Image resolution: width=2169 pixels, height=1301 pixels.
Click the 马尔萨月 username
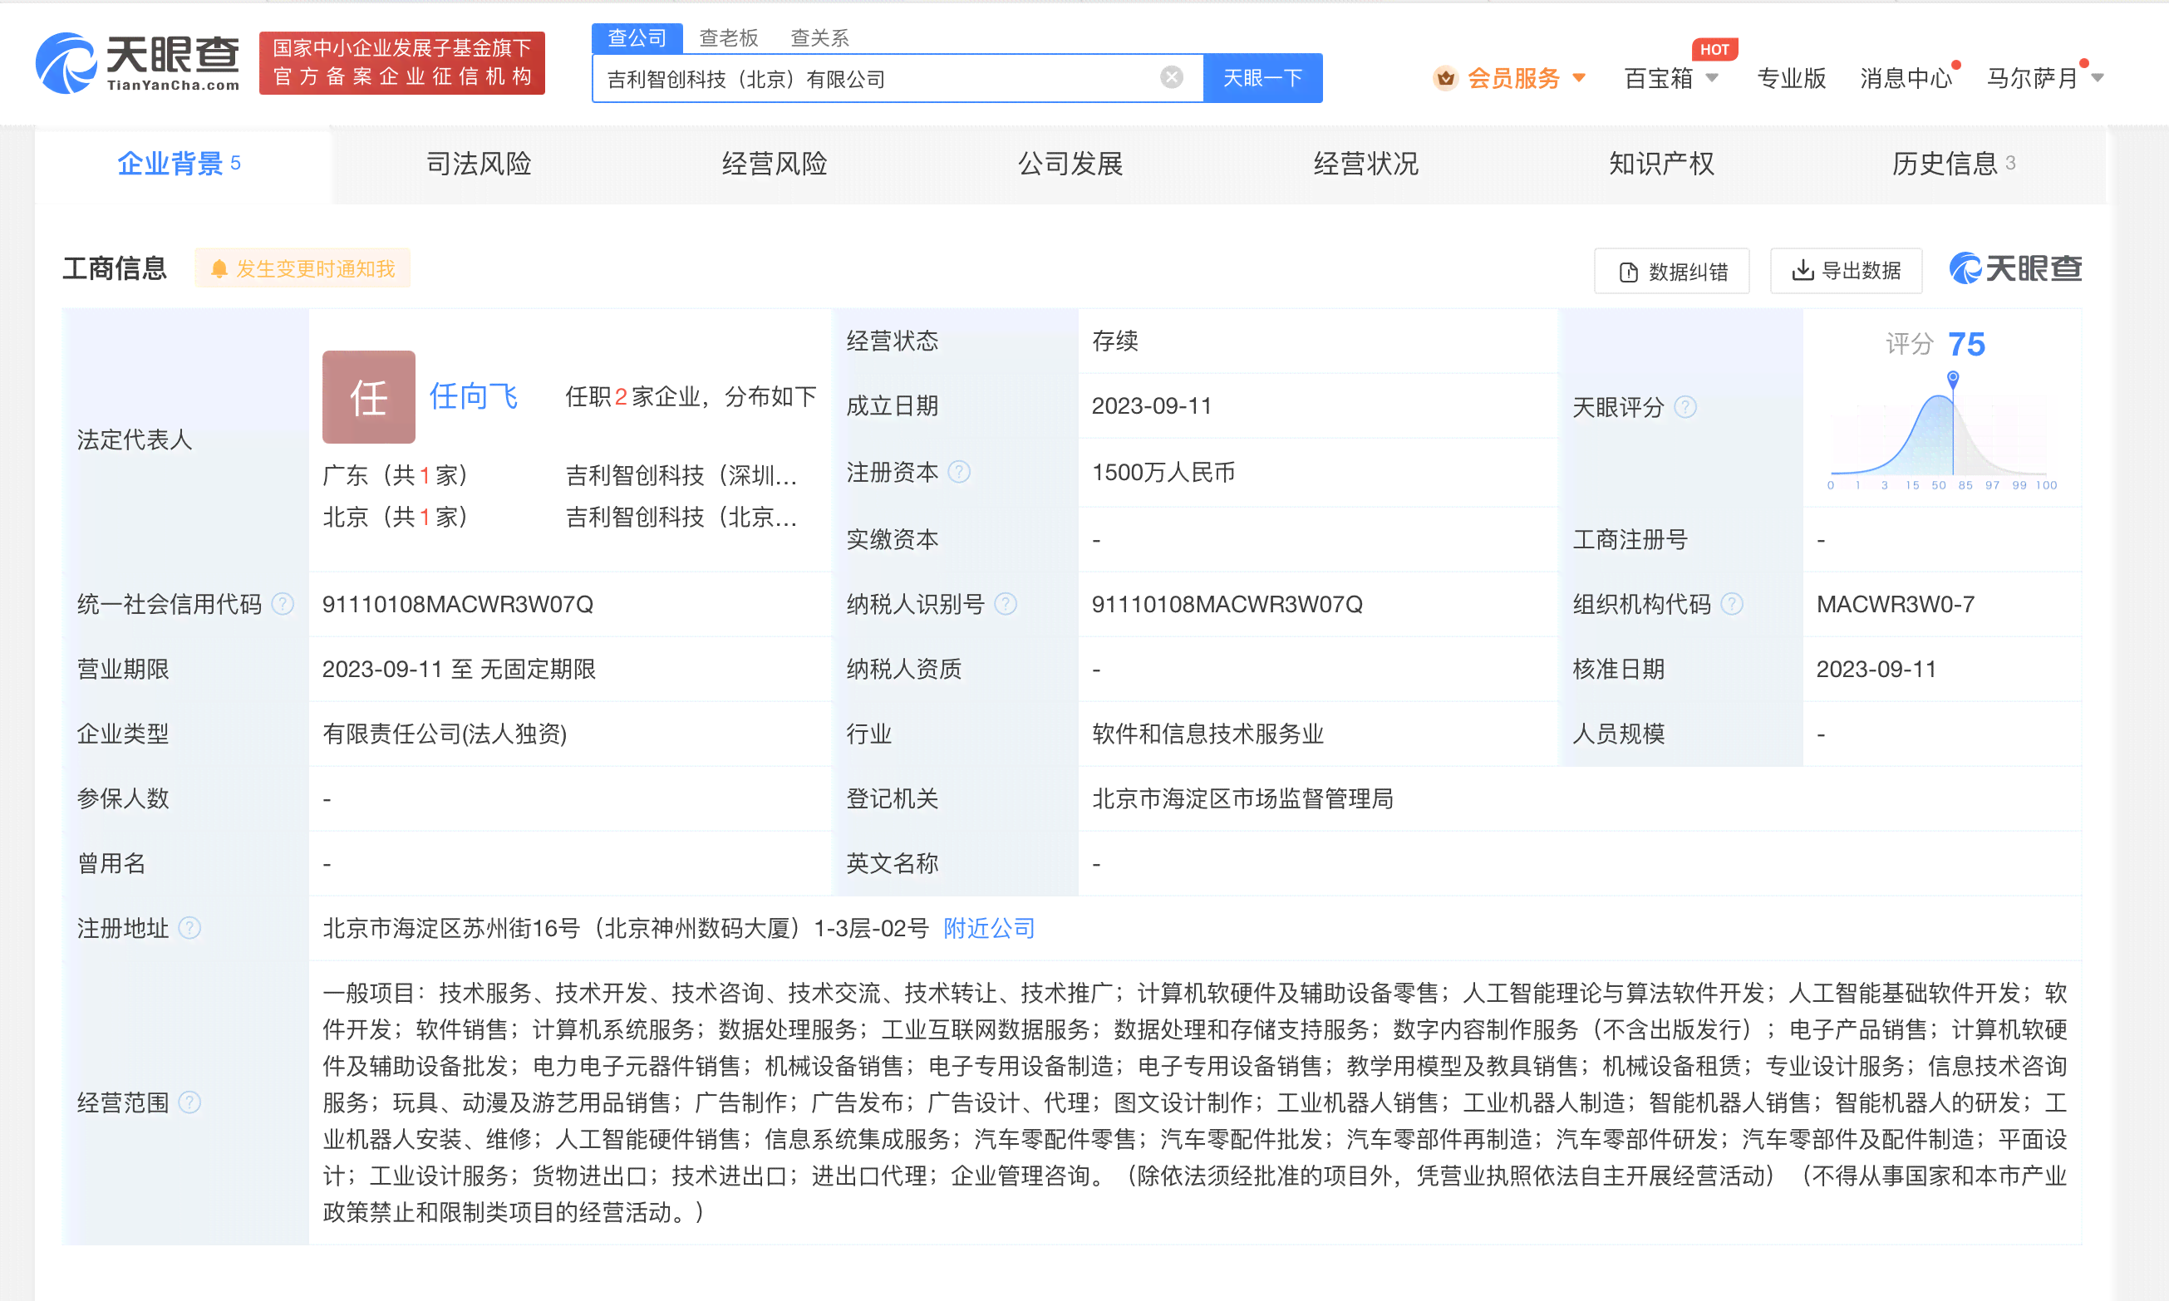(x=2032, y=78)
